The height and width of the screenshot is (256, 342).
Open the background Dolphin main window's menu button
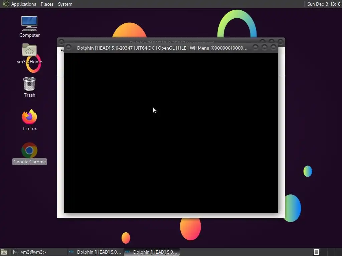coord(61,41)
